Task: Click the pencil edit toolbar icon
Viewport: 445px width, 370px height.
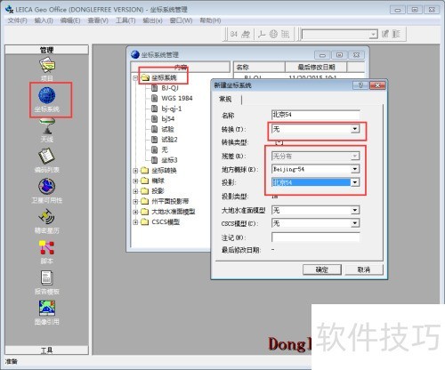Action: pos(385,34)
